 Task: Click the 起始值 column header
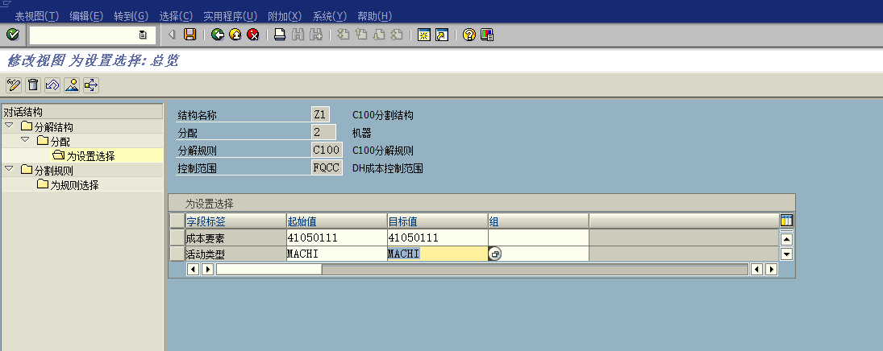[337, 221]
